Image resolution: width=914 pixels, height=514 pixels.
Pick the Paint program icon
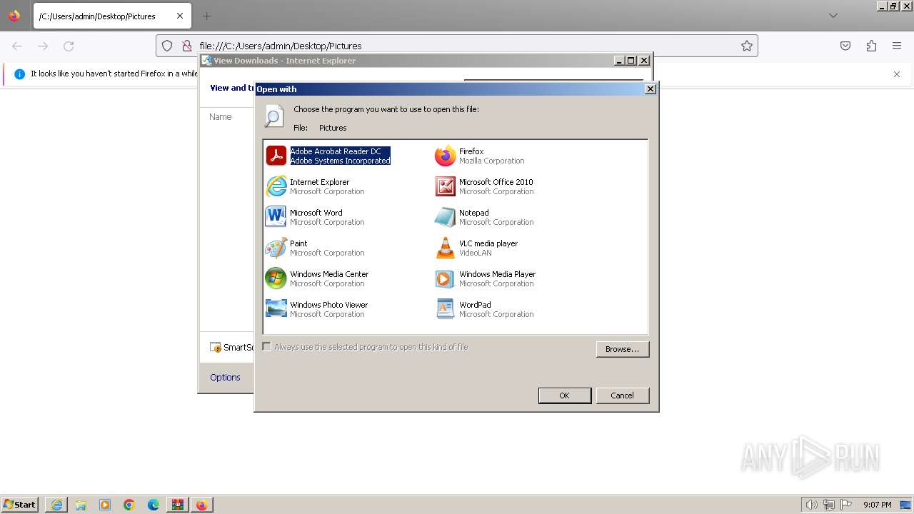(276, 248)
